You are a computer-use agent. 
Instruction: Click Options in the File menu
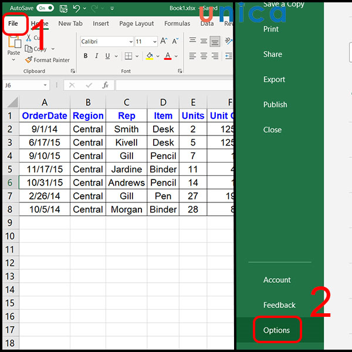point(276,330)
